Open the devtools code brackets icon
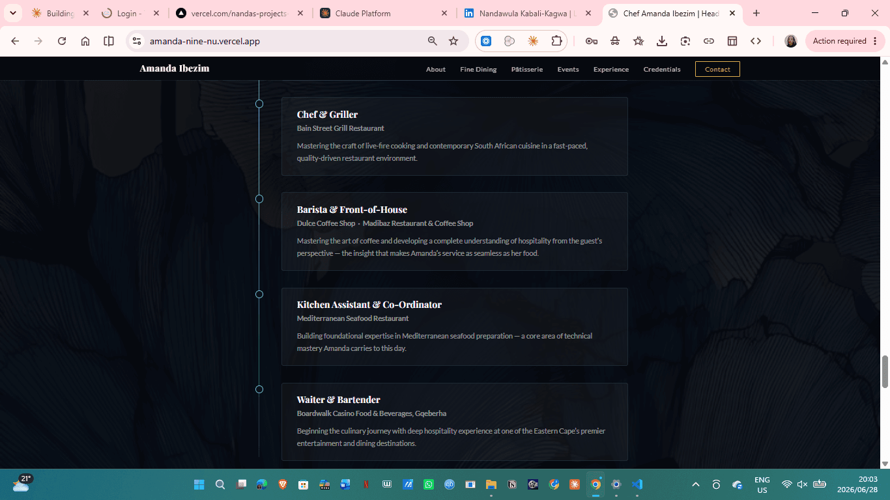This screenshot has height=500, width=890. [x=756, y=41]
